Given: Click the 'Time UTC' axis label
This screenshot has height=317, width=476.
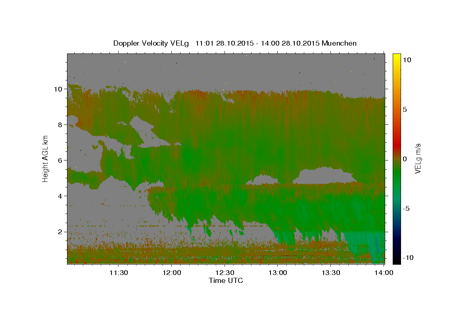Looking at the screenshot, I should [x=226, y=281].
